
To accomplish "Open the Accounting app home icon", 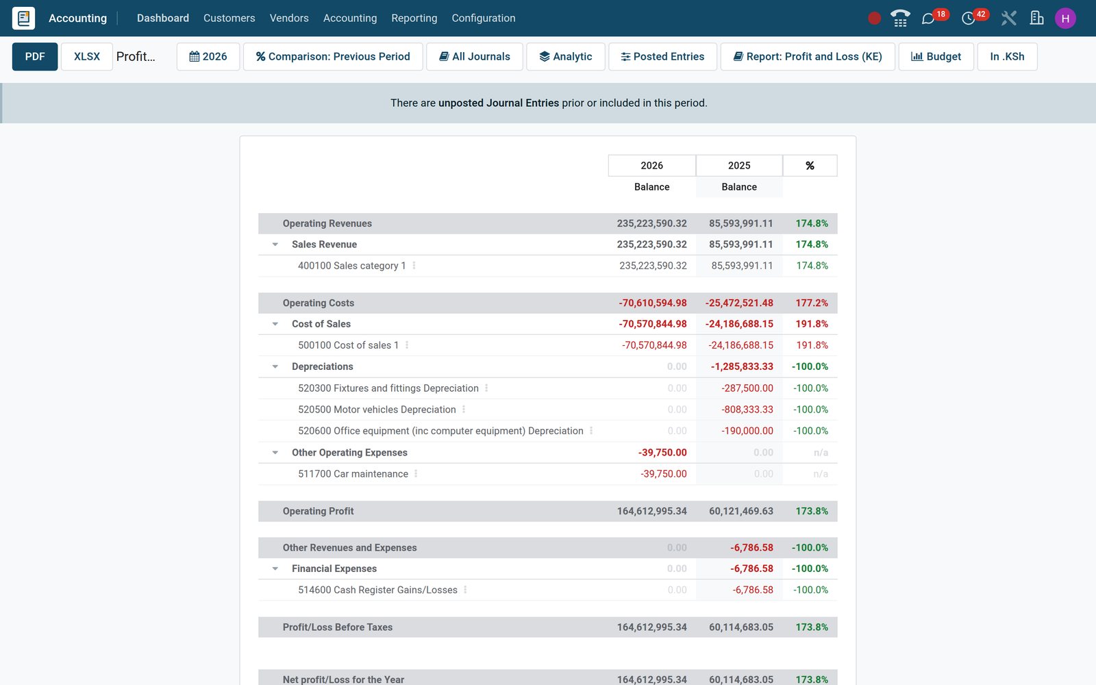I will pos(23,18).
